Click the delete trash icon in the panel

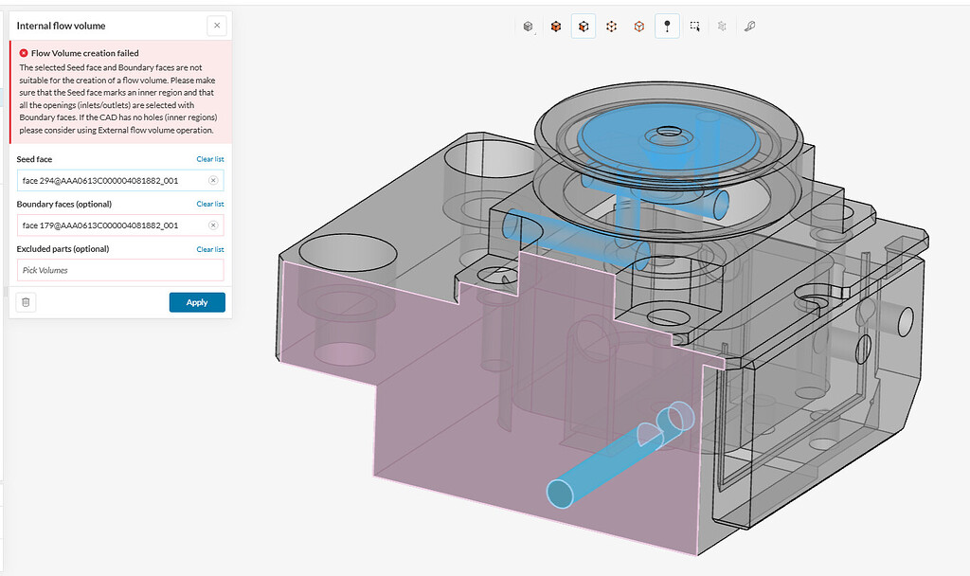pos(25,301)
